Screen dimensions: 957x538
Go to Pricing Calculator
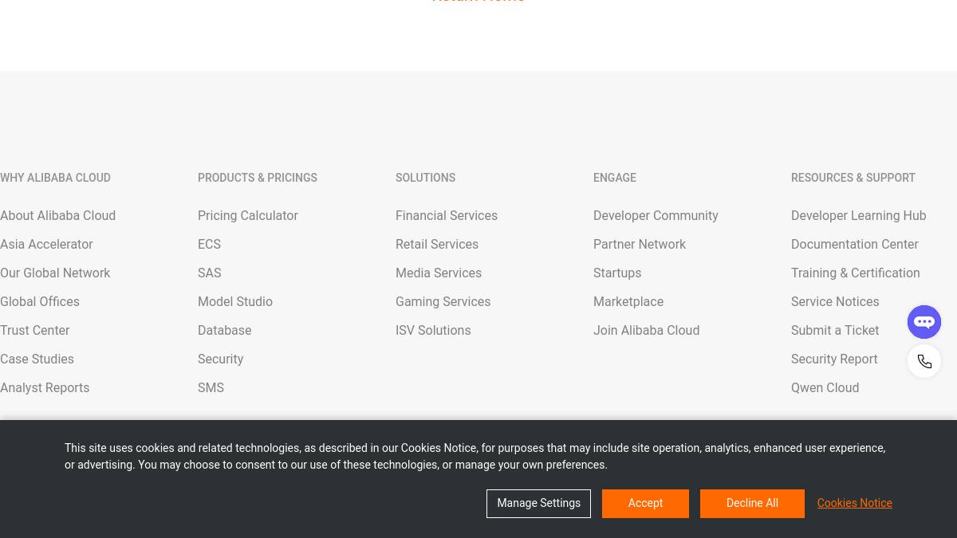pos(247,215)
